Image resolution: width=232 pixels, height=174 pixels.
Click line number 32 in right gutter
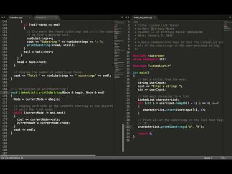click(128, 127)
